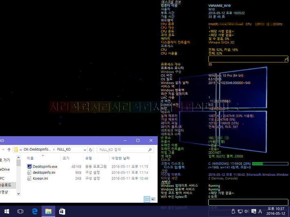Open the Action Center notification icon
The width and height of the screenshot is (290, 217).
click(x=254, y=211)
